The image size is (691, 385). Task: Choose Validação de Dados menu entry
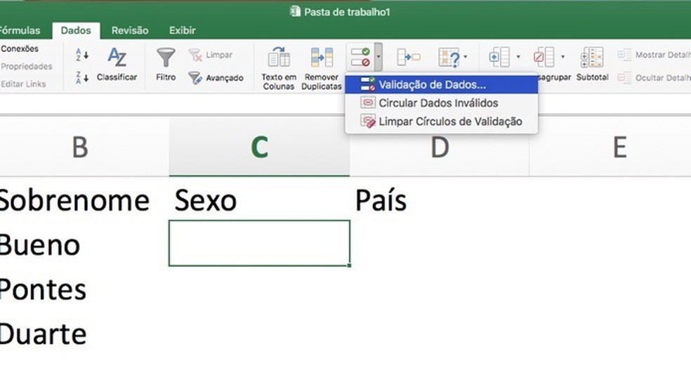(x=432, y=84)
